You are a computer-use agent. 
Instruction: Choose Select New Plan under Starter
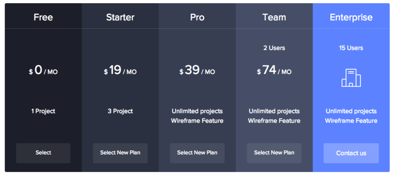120,153
